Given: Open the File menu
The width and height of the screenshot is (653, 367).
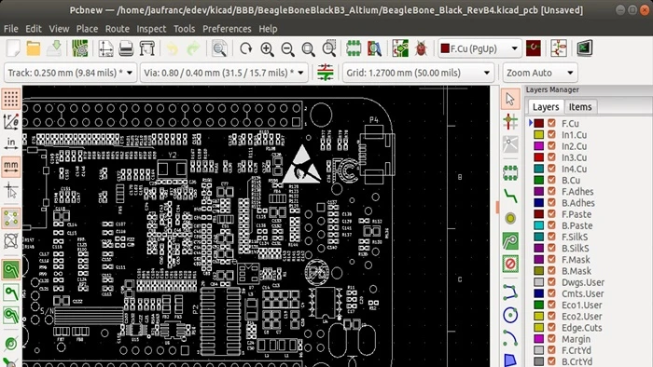Looking at the screenshot, I should pyautogui.click(x=11, y=29).
